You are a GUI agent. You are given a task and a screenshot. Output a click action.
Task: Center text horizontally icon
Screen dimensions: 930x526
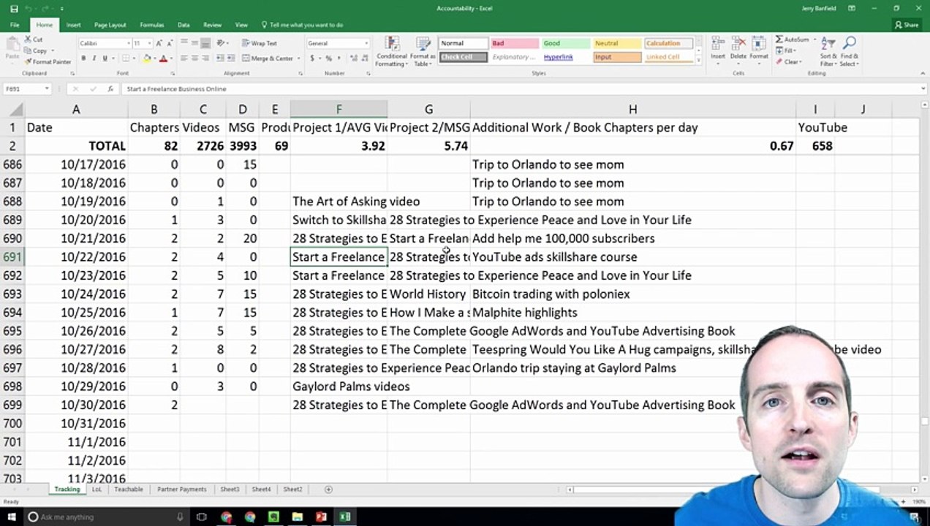(195, 58)
